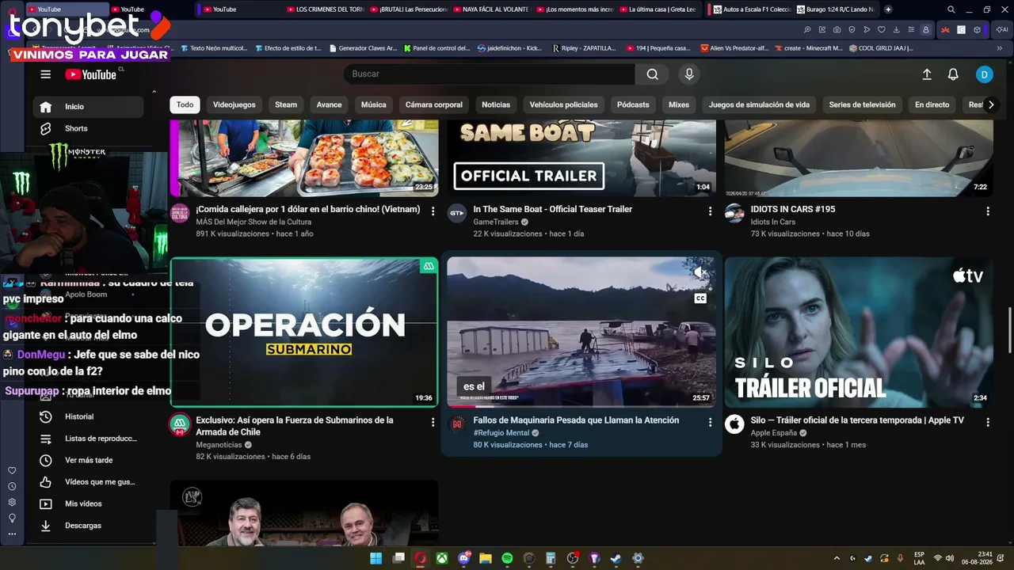Image resolution: width=1014 pixels, height=570 pixels.
Task: Open options menu for Vietnam street food video
Action: coord(433,211)
